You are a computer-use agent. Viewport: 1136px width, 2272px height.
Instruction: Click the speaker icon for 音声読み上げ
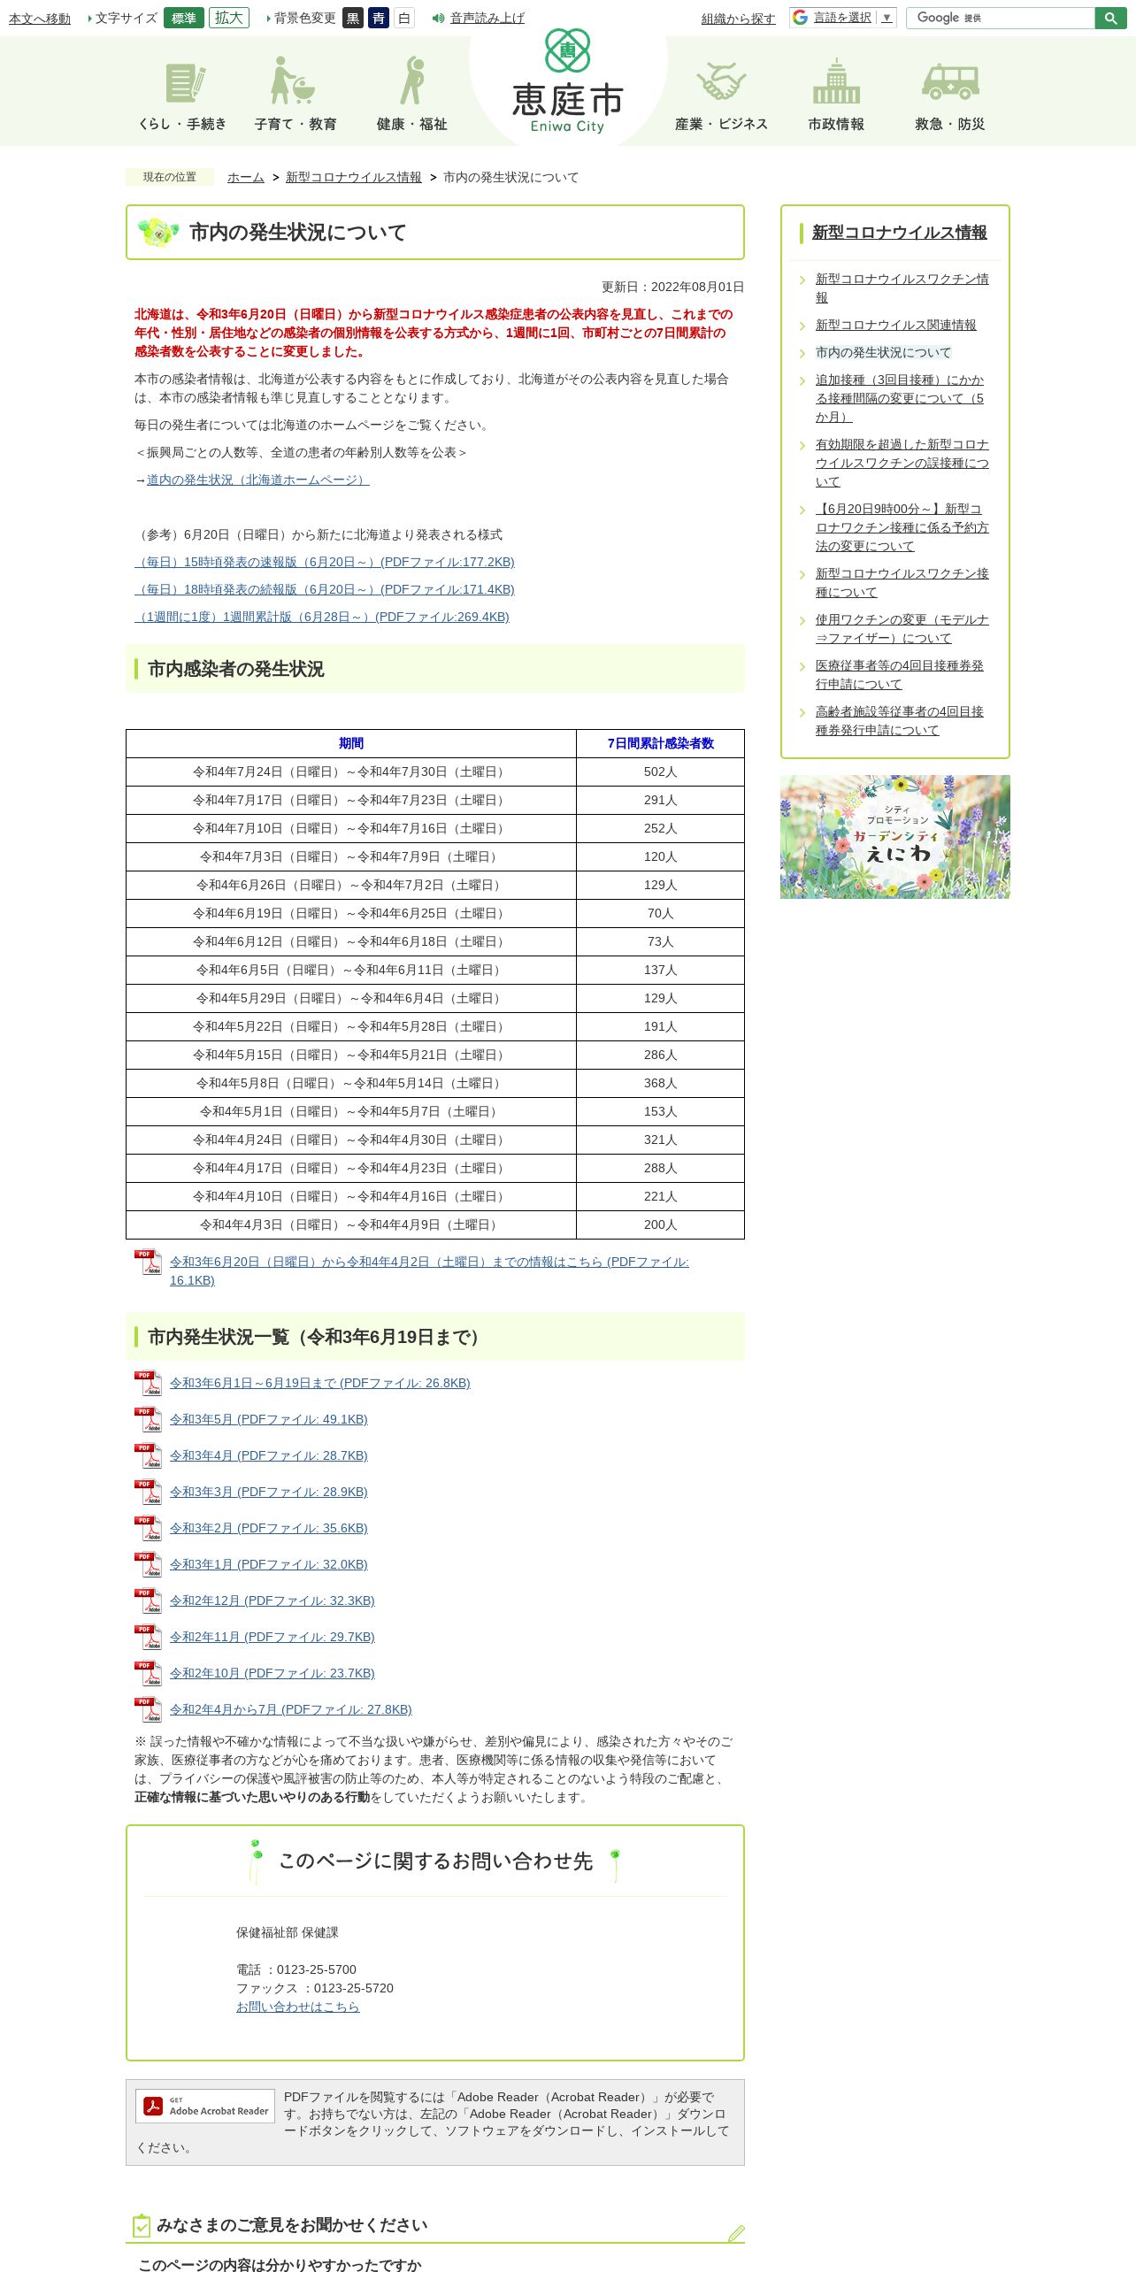tap(438, 18)
